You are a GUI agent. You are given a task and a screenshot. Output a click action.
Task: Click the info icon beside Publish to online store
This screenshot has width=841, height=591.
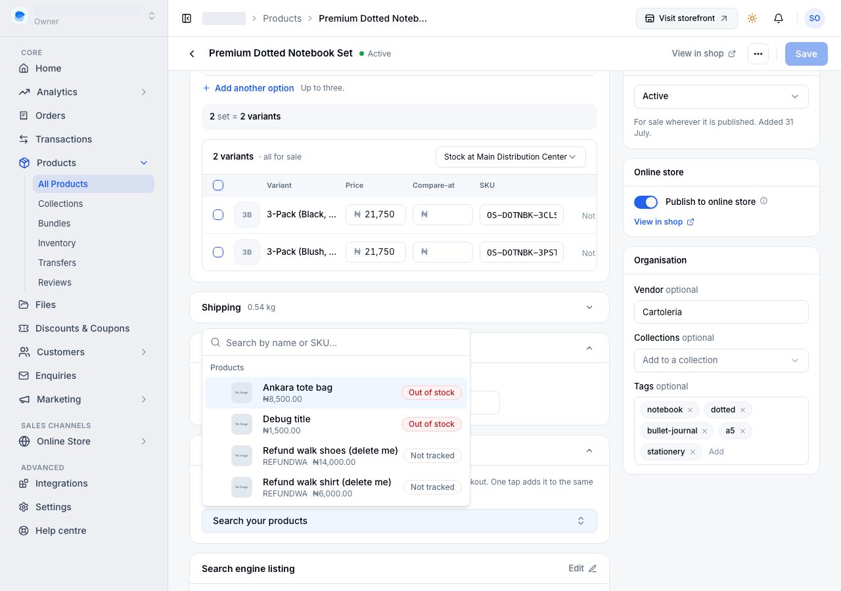[x=763, y=201]
